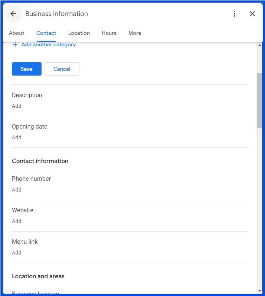Go back using the left arrow icon
The width and height of the screenshot is (265, 296).
click(13, 14)
